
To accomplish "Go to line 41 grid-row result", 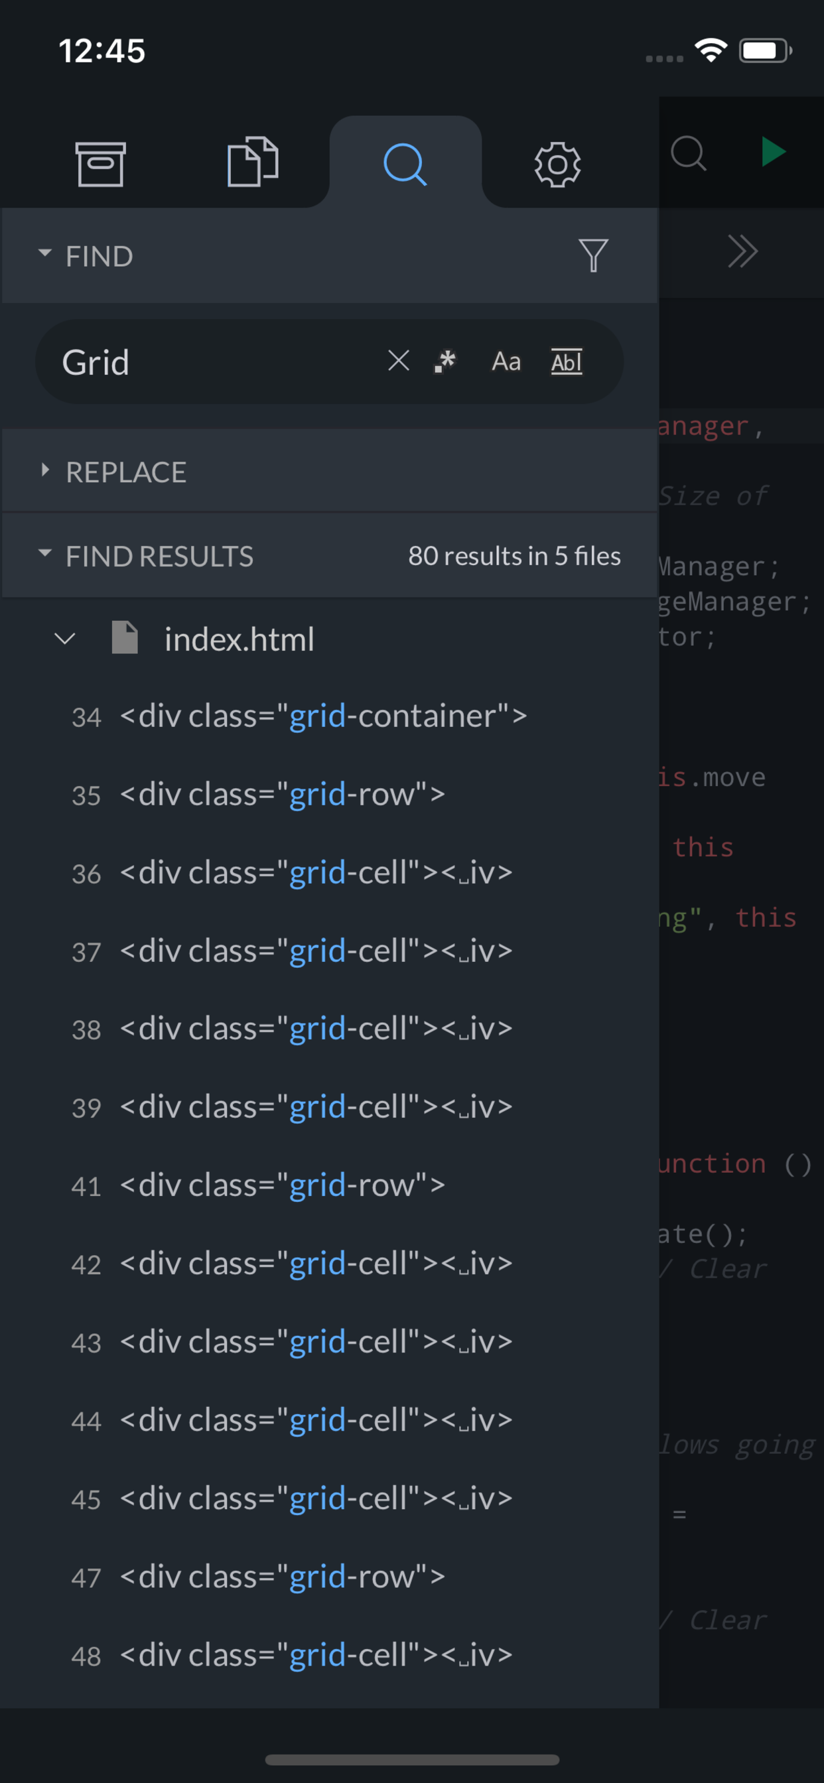I will click(x=282, y=1185).
